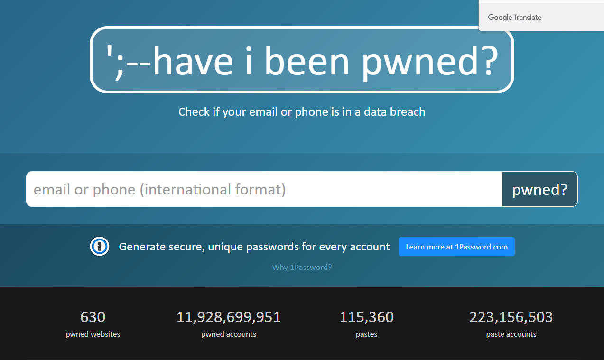Screen dimensions: 604x360
Task: Click the ';--have i been pwned? logo banner
Action: point(302,60)
